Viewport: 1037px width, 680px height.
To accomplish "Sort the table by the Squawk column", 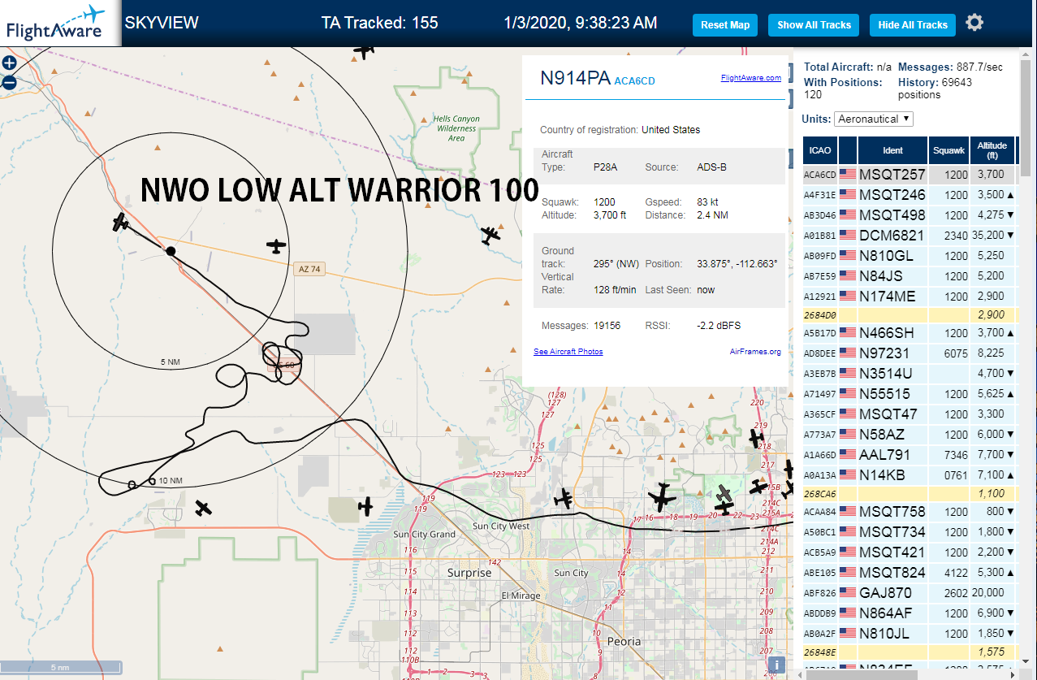I will coord(948,150).
